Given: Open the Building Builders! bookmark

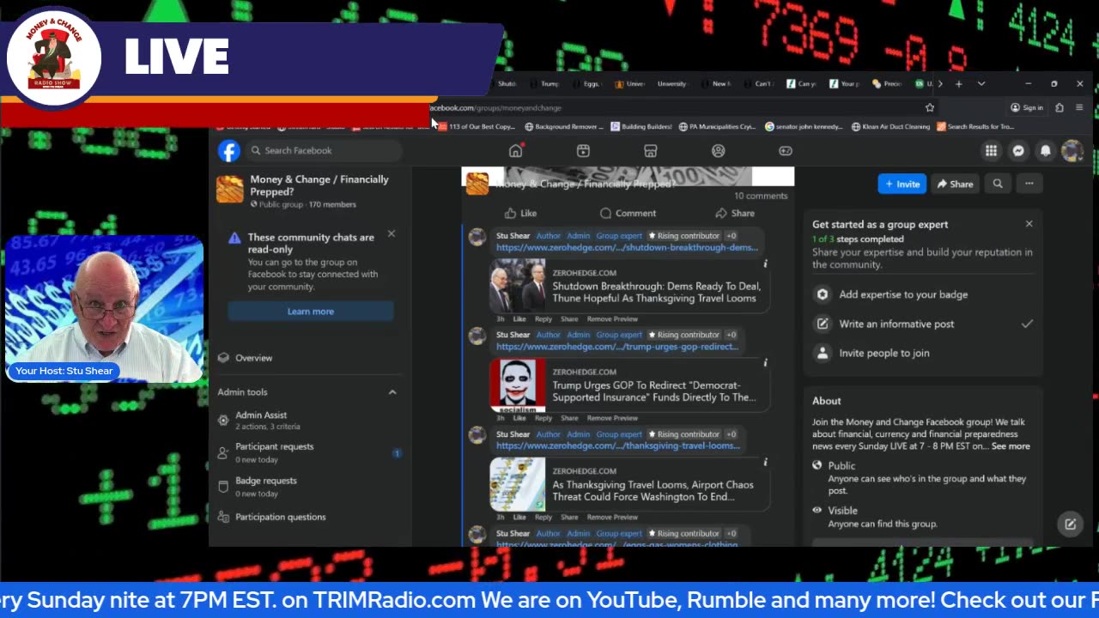Looking at the screenshot, I should [641, 127].
